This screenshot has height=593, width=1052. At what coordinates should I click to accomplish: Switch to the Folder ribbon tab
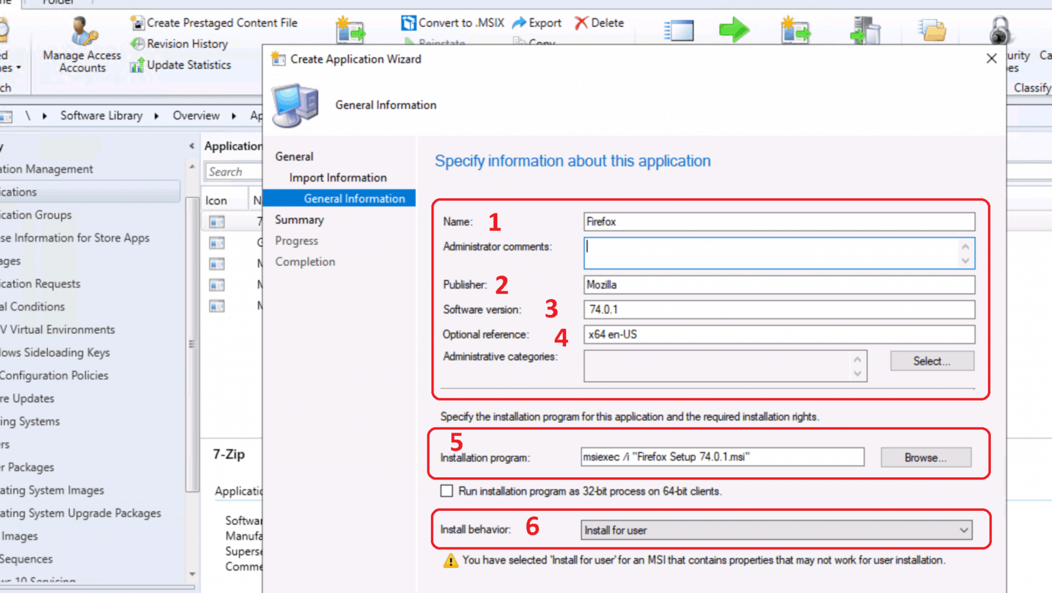57,3
